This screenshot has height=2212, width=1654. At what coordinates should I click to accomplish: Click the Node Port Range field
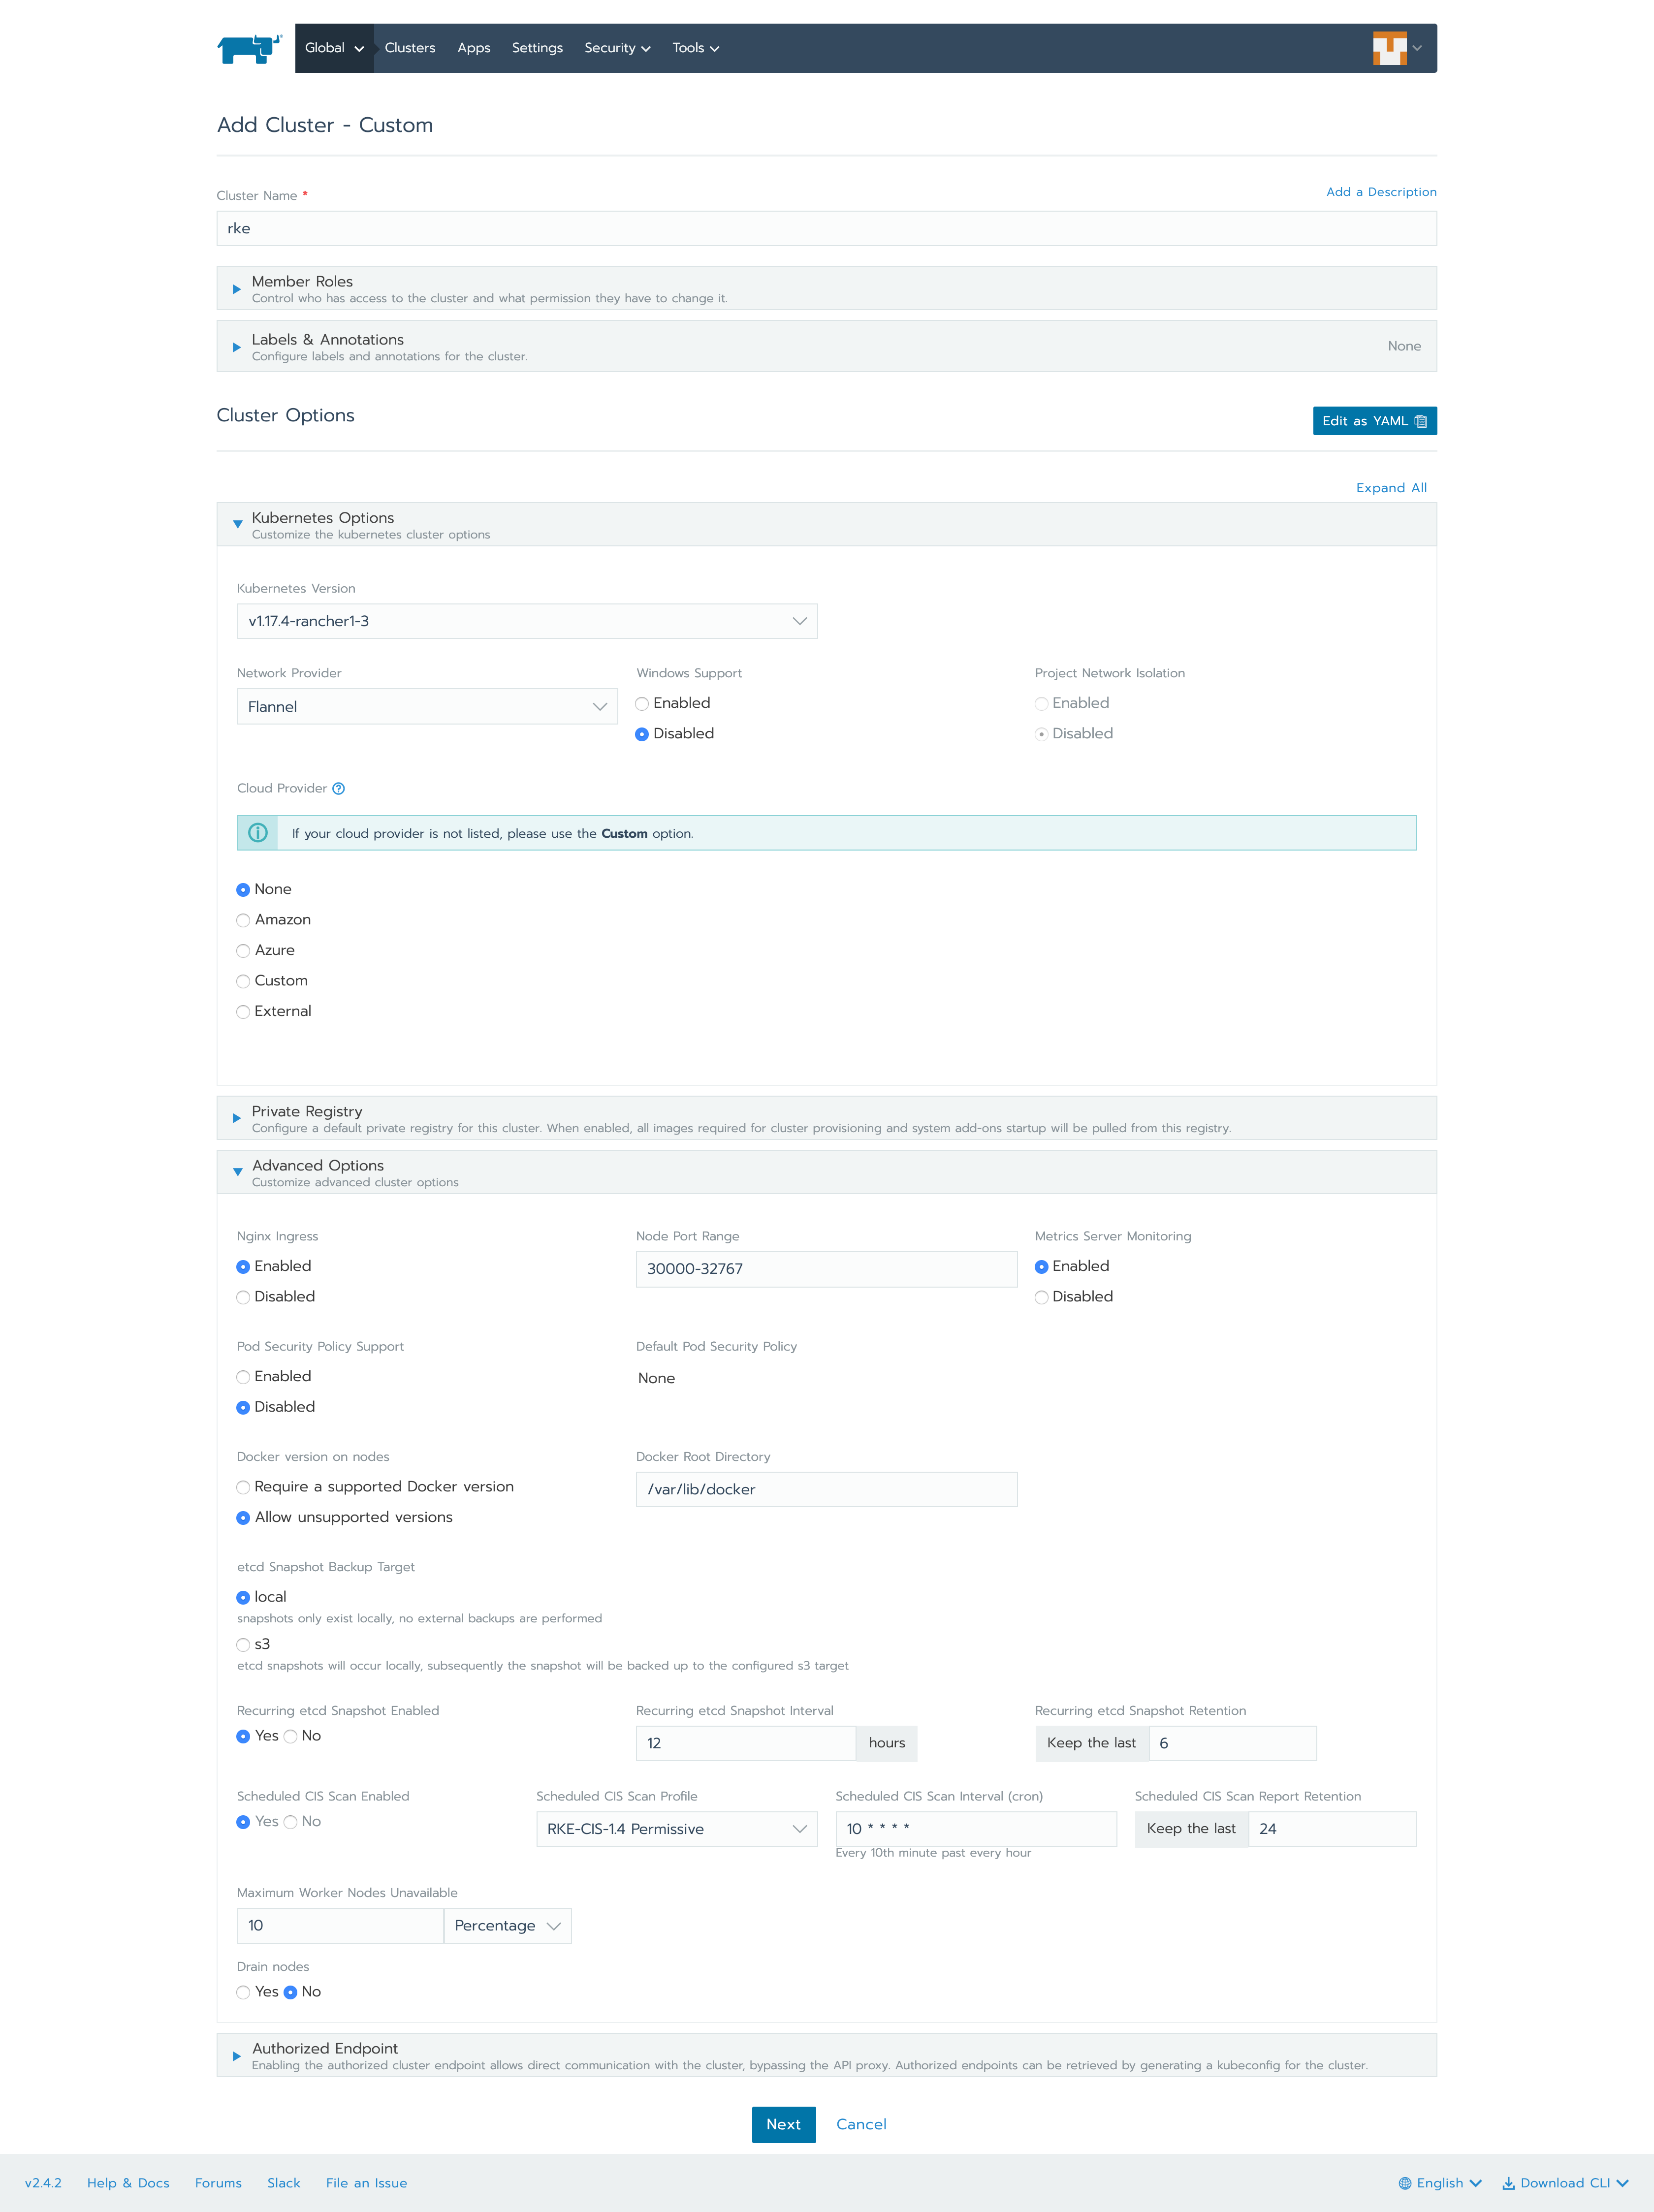pos(826,1269)
